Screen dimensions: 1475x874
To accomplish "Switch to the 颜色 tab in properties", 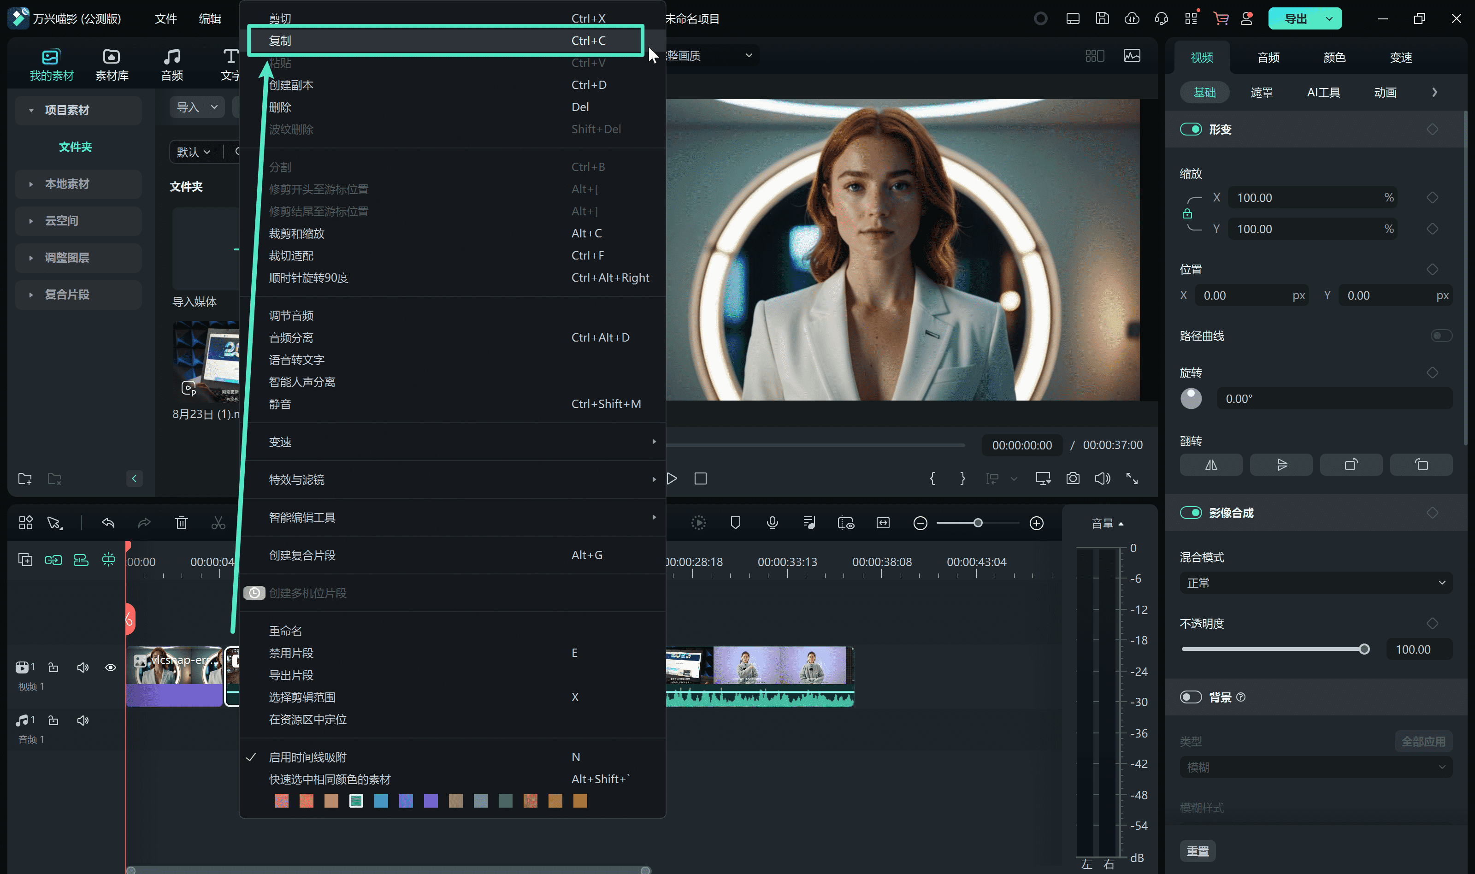I will click(x=1333, y=57).
